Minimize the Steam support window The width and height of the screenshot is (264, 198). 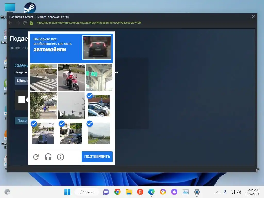click(x=249, y=17)
